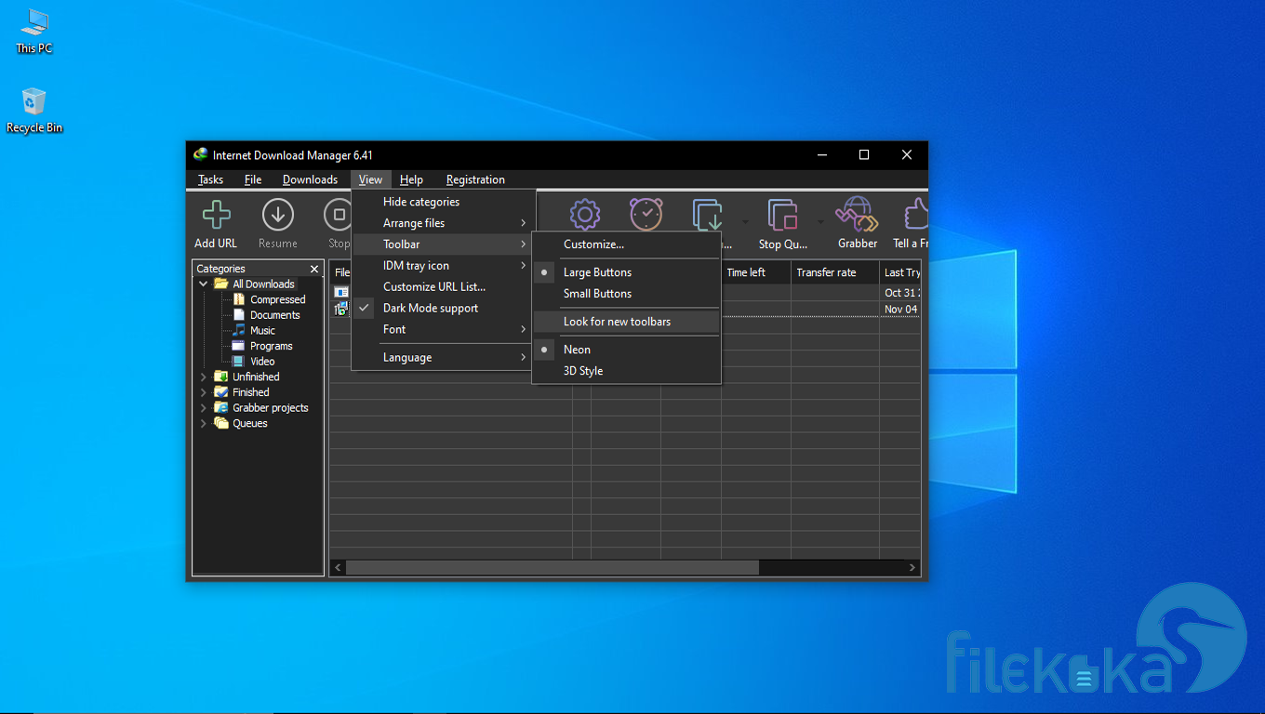Click the Start Queue icon left of Stop Queue
The height and width of the screenshot is (714, 1265).
tap(708, 215)
